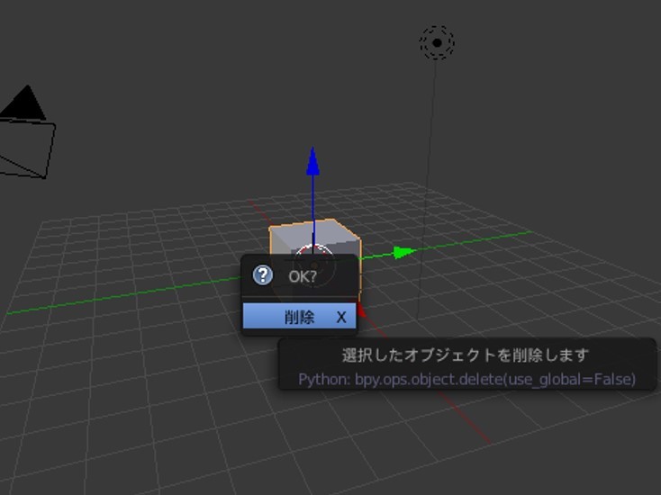
Task: Click the X shortcut label in delete entry
Action: [x=341, y=317]
